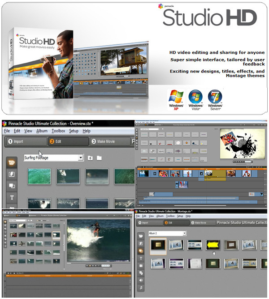This screenshot has width=269, height=299.
Task: Open Montage Themes tab in Overview.stx sidebar
Action: 12,186
